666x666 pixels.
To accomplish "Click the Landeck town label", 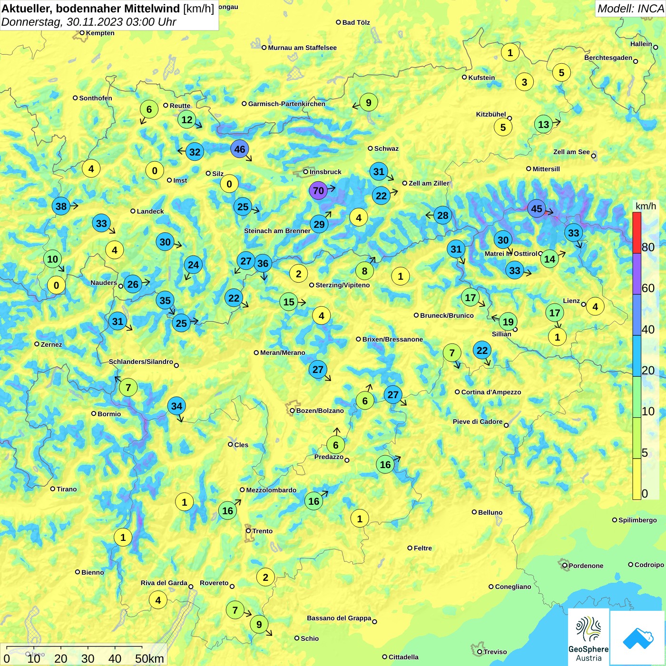I will [150, 211].
